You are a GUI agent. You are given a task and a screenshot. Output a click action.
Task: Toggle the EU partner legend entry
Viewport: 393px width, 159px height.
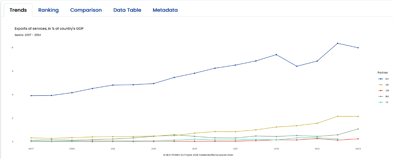coord(383,79)
